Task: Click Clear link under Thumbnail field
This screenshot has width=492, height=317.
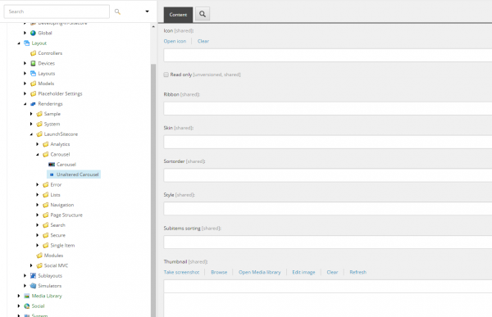Action: click(332, 272)
